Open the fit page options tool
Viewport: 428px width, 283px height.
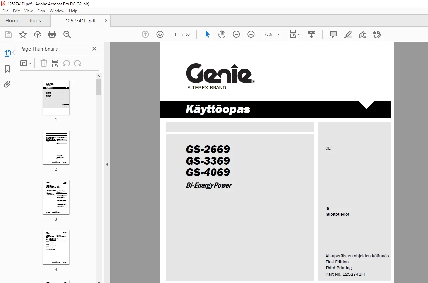tap(295, 34)
